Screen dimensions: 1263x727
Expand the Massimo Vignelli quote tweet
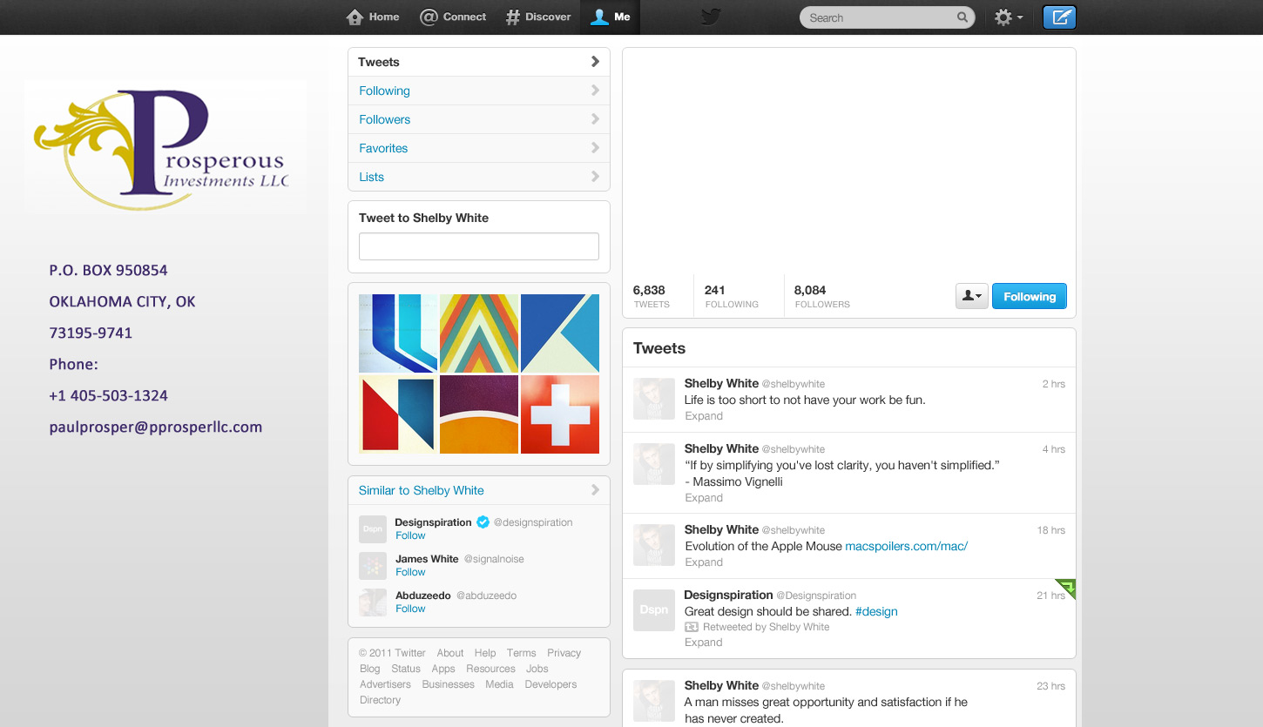coord(704,498)
